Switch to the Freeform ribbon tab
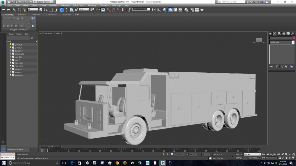The image size is (296, 166). [x=22, y=14]
